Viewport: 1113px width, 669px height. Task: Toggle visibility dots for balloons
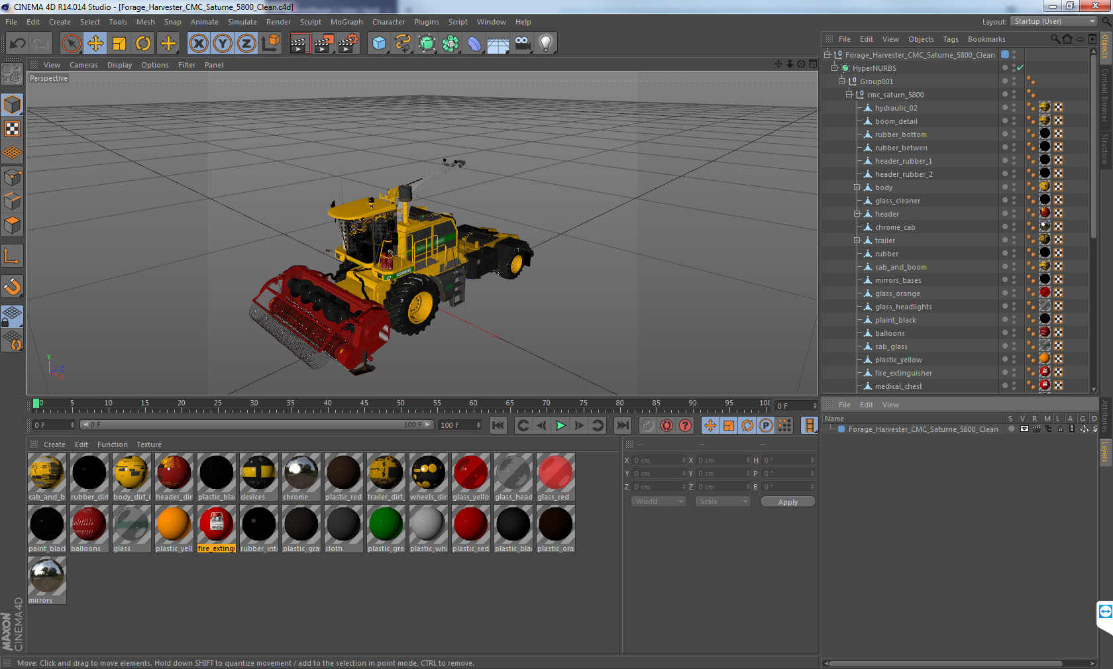pyautogui.click(x=1014, y=333)
